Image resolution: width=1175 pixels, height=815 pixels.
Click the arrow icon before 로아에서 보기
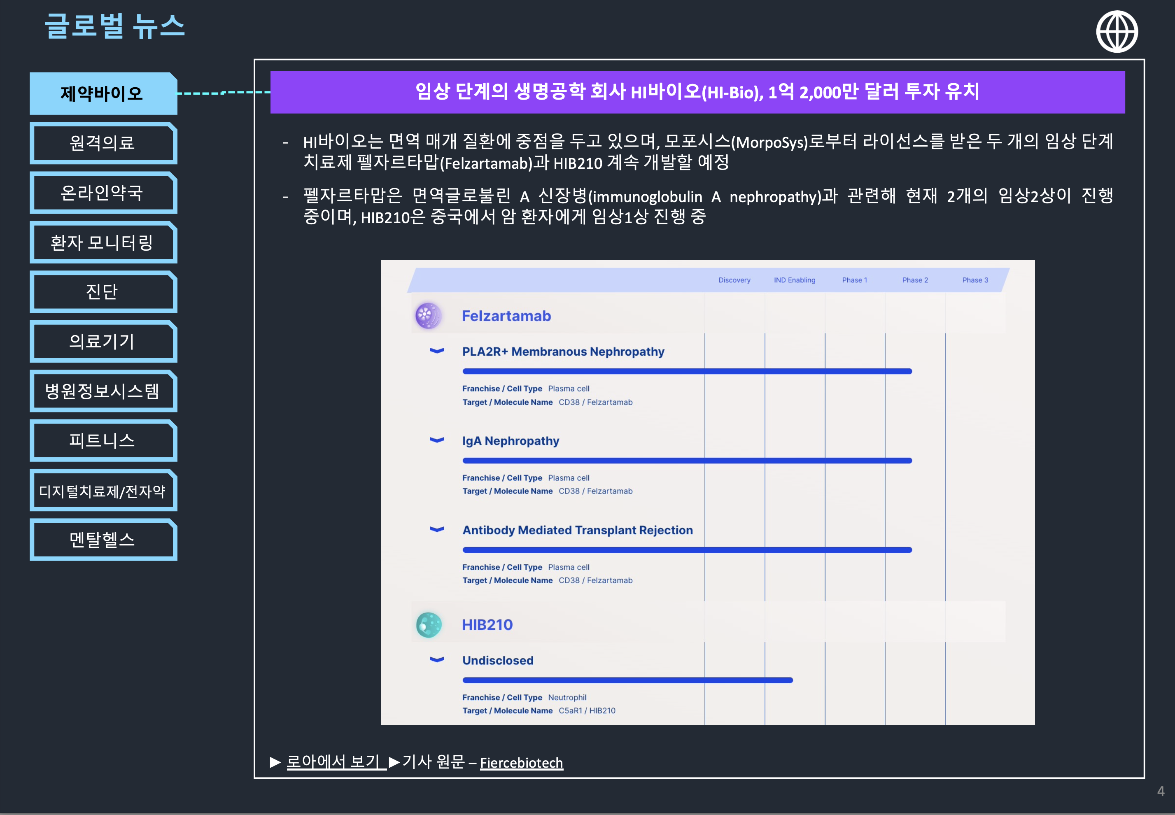coord(275,762)
